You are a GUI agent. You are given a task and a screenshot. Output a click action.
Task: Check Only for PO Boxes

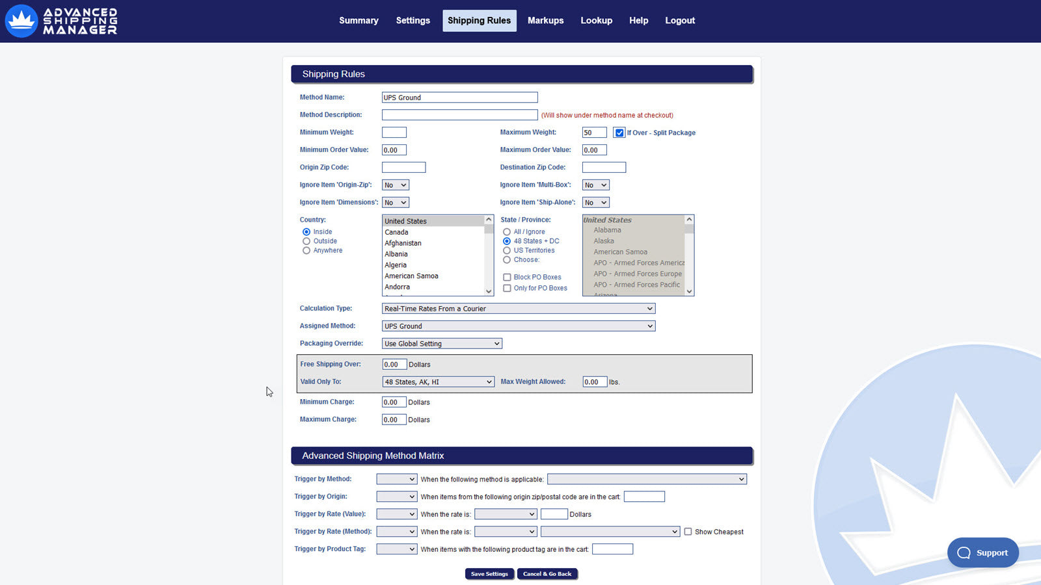[507, 288]
